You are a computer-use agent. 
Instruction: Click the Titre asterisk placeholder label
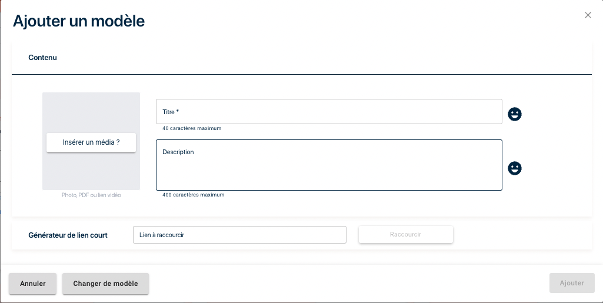[x=171, y=112]
